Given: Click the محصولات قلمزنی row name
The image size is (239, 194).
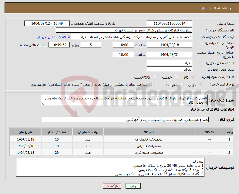Looking at the screenshot, I should [149, 146].
